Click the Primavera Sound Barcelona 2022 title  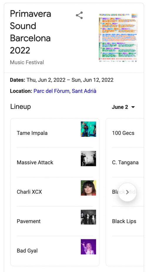31,32
